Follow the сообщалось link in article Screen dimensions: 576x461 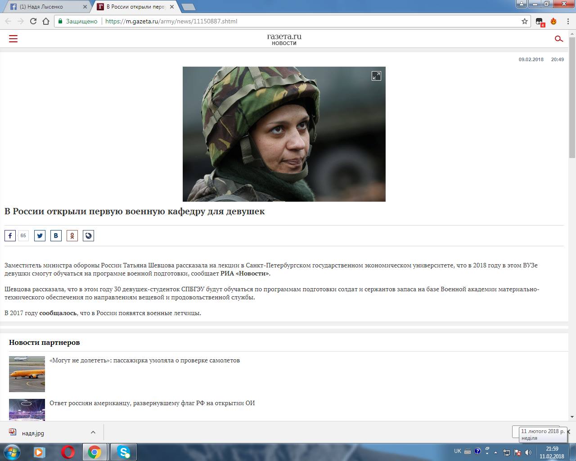tap(58, 313)
